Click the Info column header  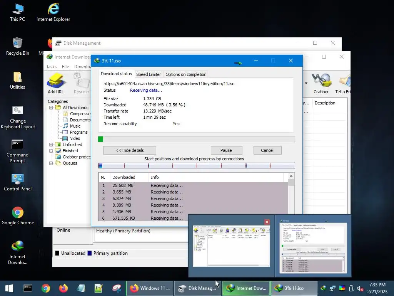click(216, 177)
